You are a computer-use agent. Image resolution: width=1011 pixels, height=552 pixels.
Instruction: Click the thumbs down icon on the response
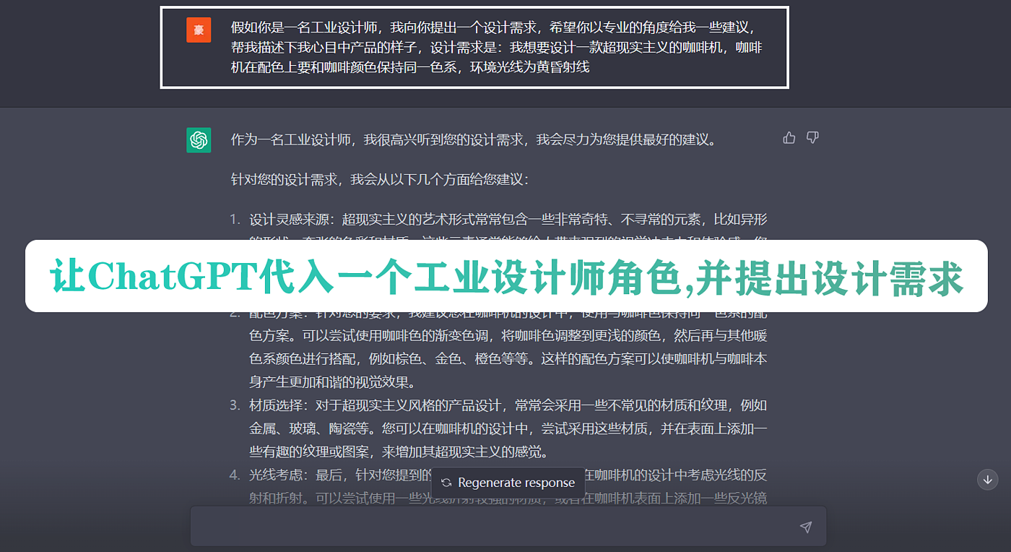[x=812, y=138]
